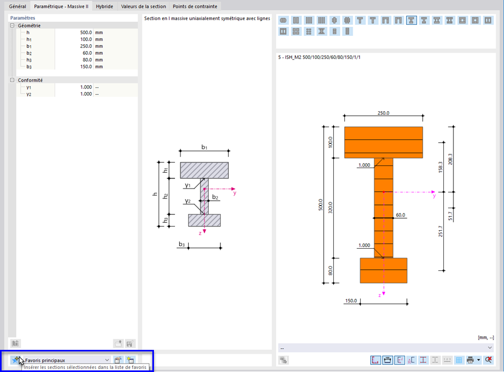Open the edit favorites list icon

pos(118,360)
